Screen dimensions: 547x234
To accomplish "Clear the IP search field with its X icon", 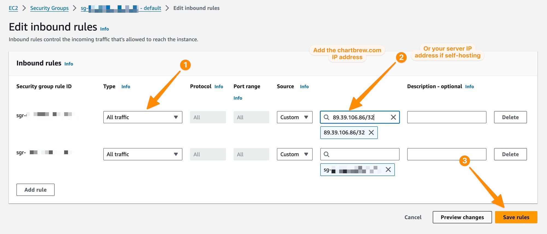I will pyautogui.click(x=394, y=117).
